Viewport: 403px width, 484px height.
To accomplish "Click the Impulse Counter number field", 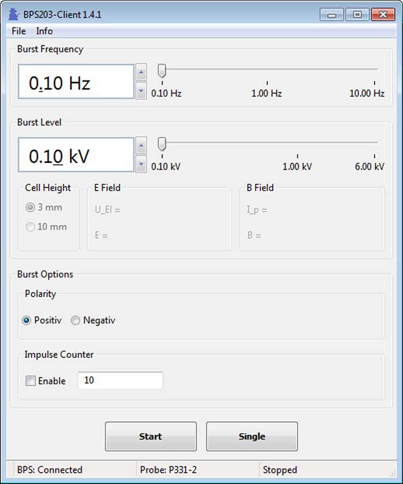I will coord(121,380).
